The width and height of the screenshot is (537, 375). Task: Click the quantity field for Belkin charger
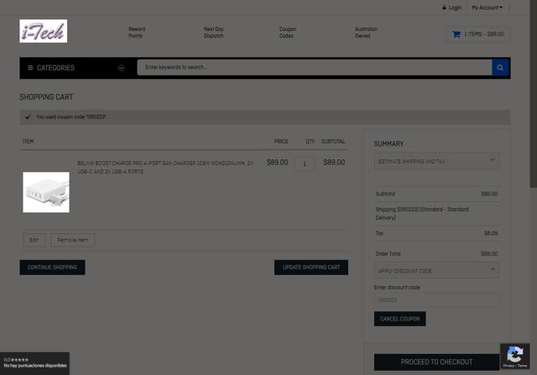pos(305,164)
